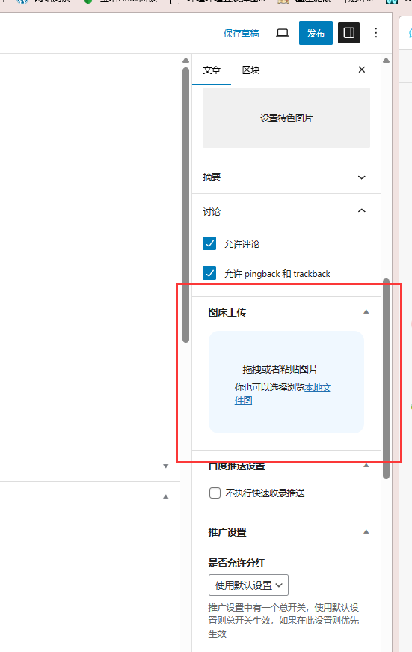Click the sidebar scrollbar up arrow
This screenshot has width=412, height=652.
[x=387, y=61]
